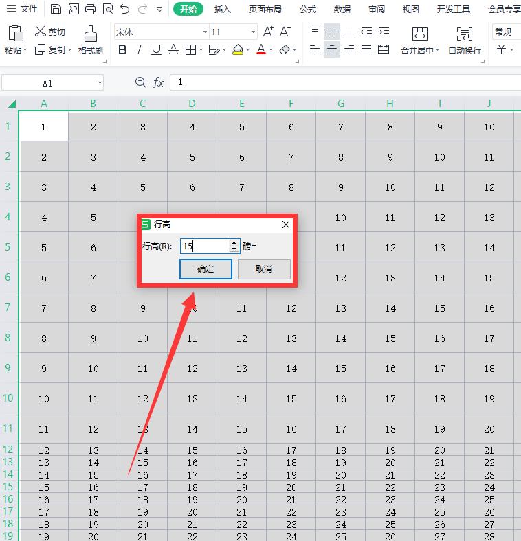Toggle Underline formatting
521x541 pixels.
(x=156, y=50)
